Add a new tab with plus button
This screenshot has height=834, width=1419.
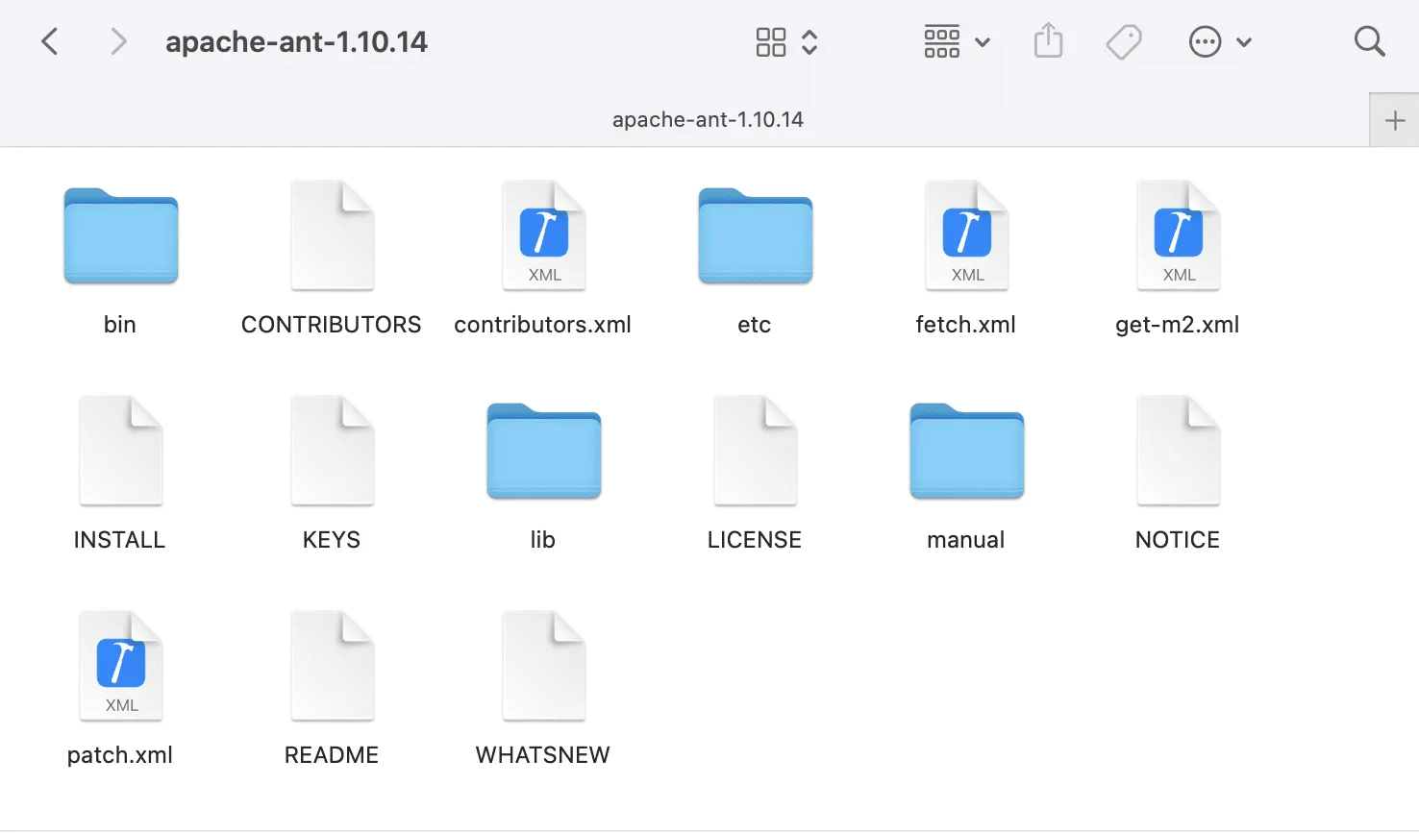pyautogui.click(x=1395, y=120)
